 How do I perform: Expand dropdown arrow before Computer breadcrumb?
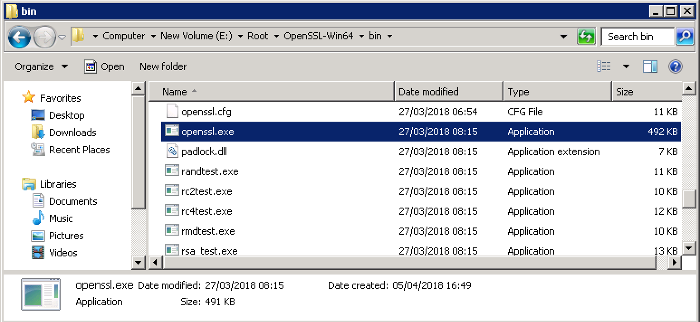click(x=95, y=36)
